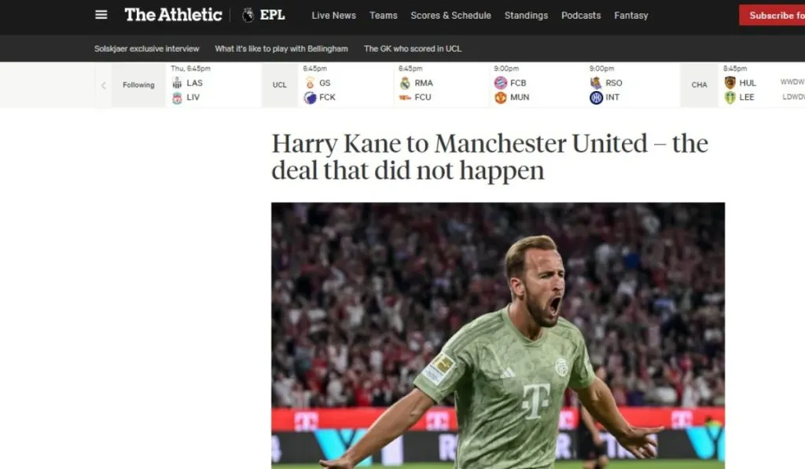Click the Manchester United crest icon
The height and width of the screenshot is (469, 805).
501,97
